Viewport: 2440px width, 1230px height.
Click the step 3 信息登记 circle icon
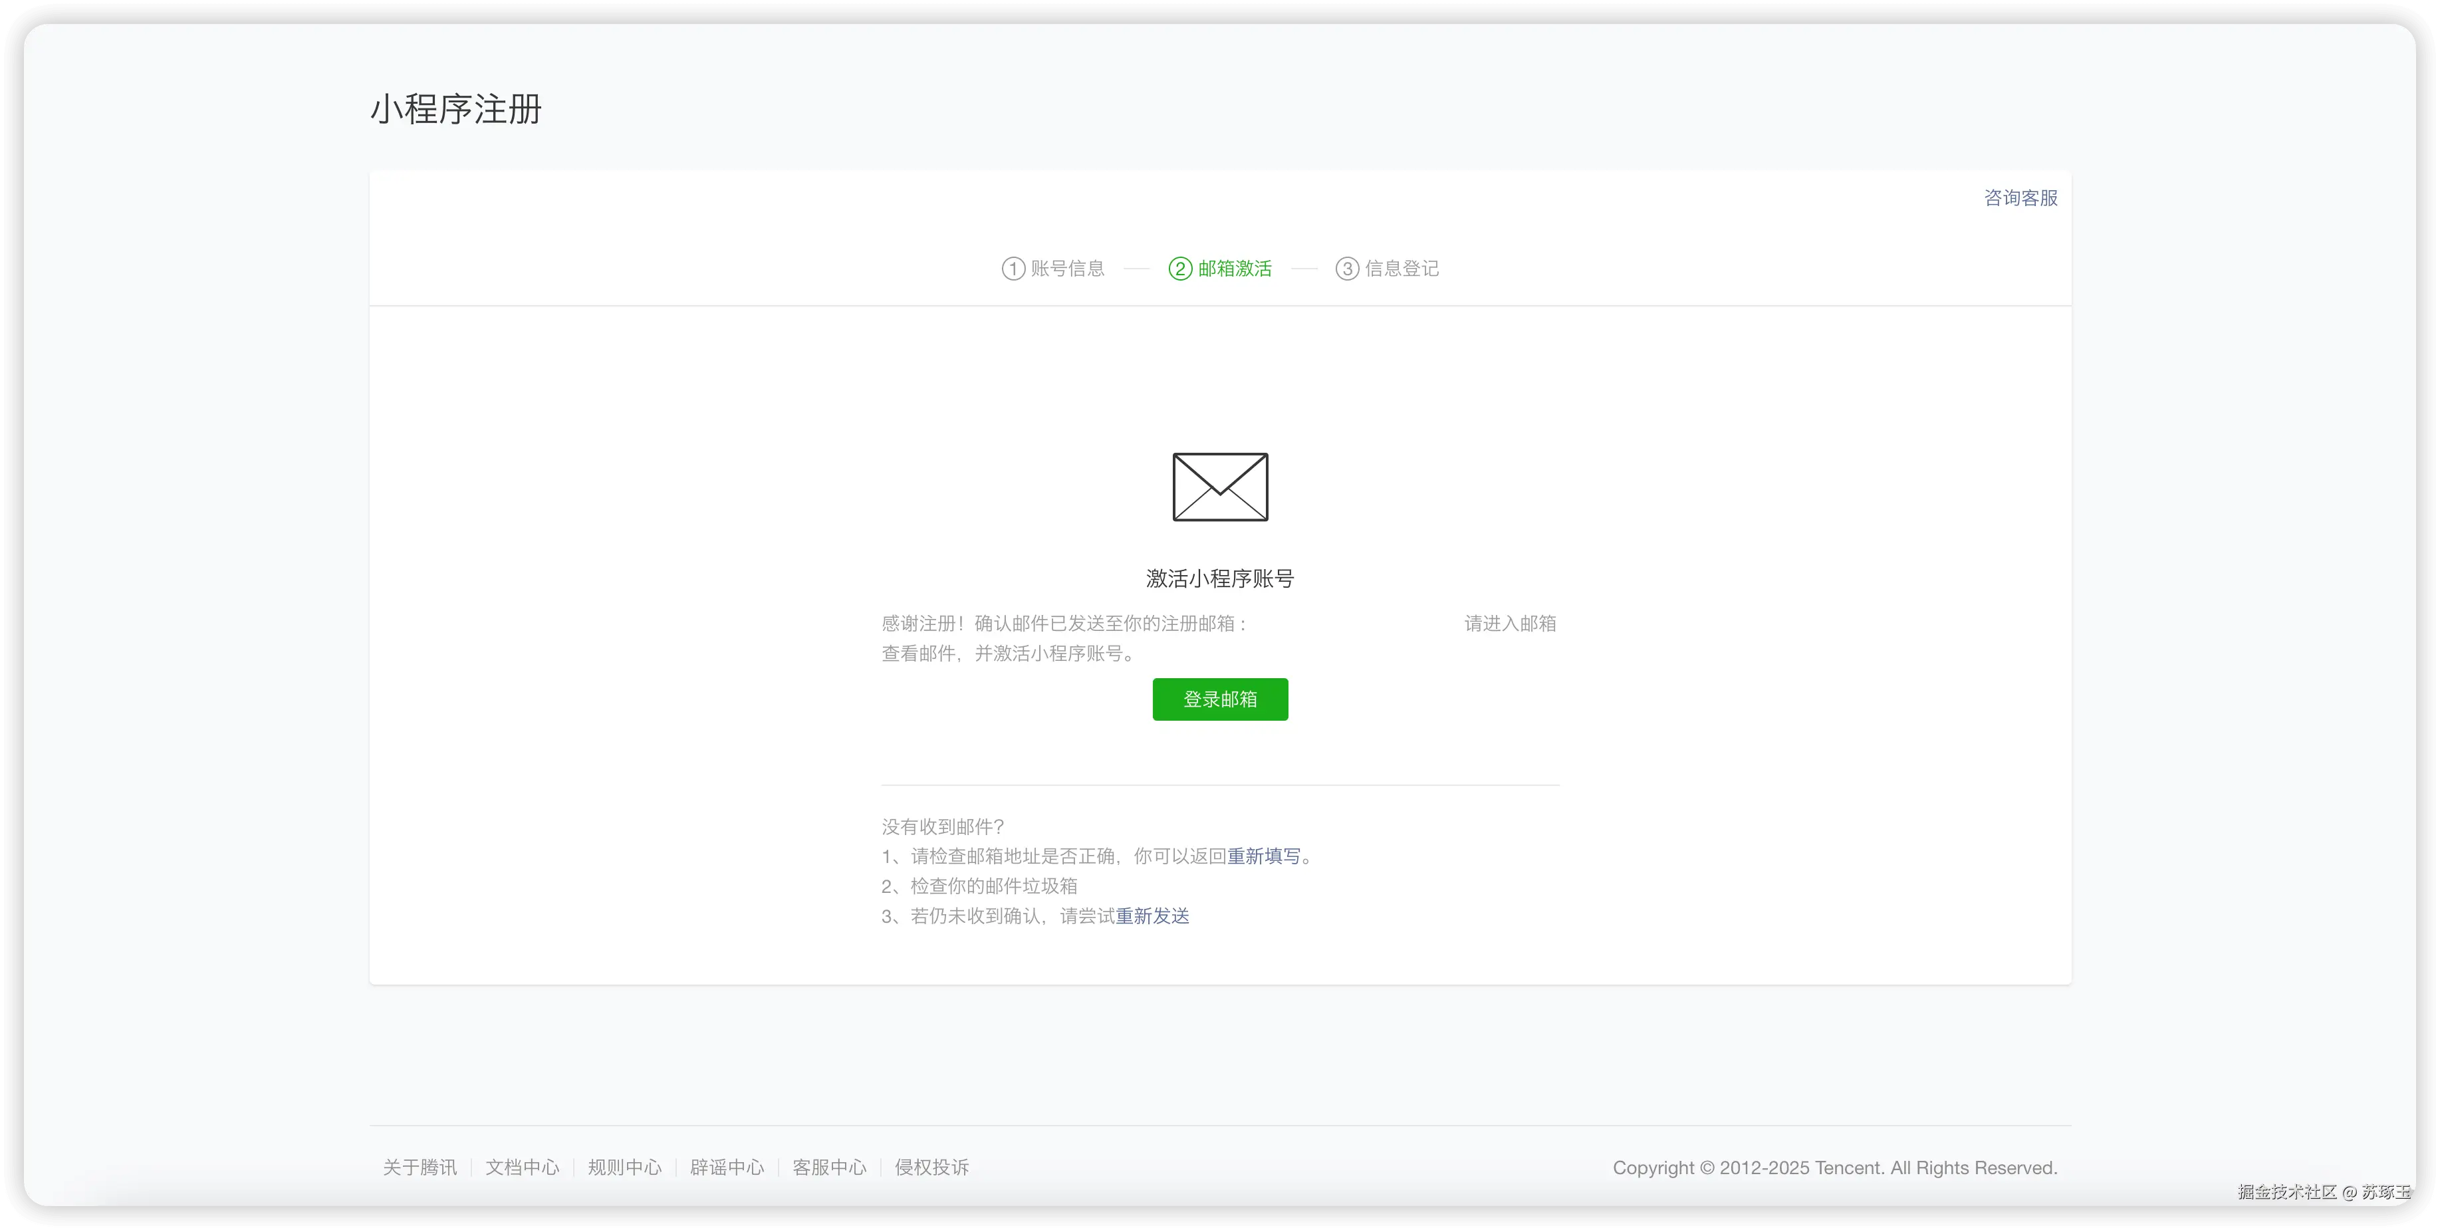1347,268
